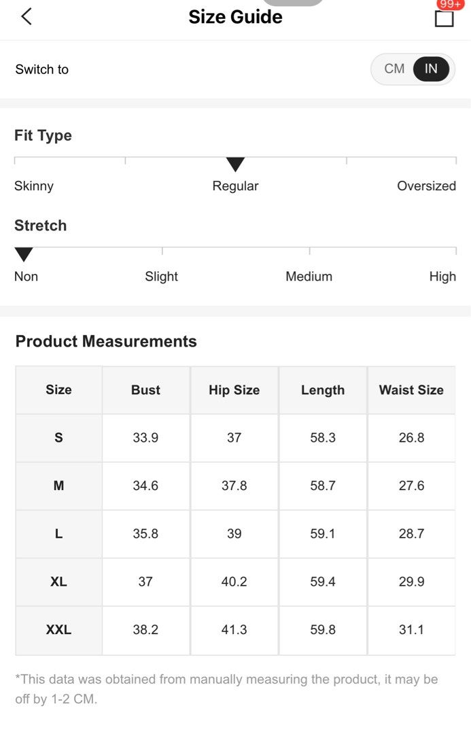Viewport: 471px width, 734px height.
Task: Click the Fit Type marker triangle
Action: [235, 164]
